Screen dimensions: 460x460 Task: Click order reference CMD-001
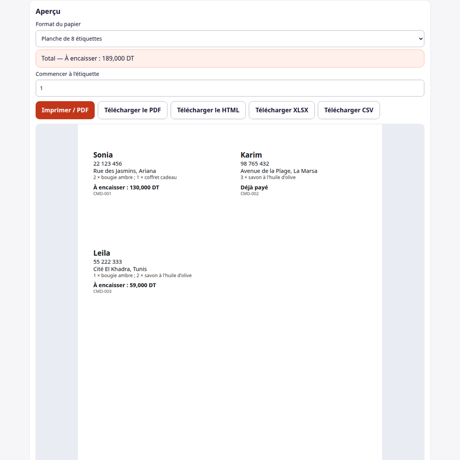click(x=102, y=194)
